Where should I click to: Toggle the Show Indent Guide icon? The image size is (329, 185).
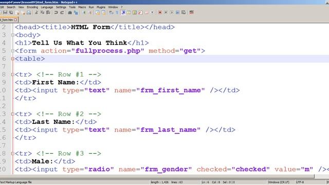[x=123, y=12]
